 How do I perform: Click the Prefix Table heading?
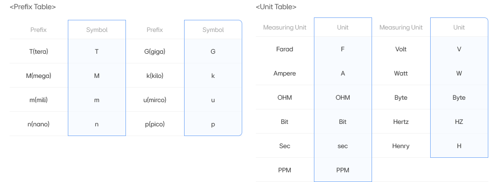[x=33, y=7]
